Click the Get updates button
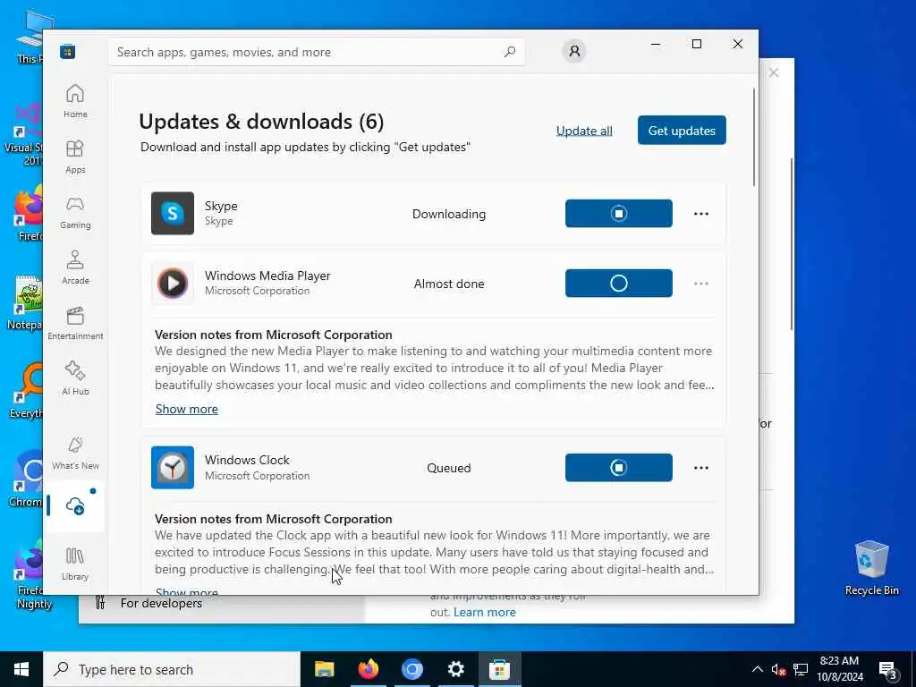Viewport: 916px width, 687px height. point(682,131)
